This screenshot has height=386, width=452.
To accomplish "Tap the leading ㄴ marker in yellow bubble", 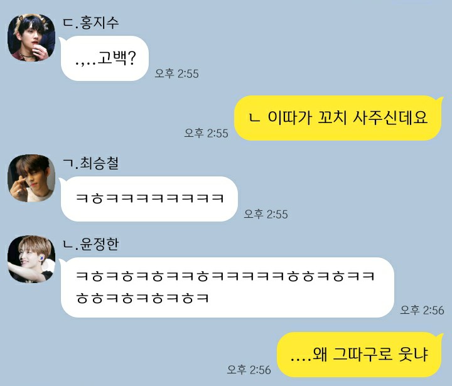I will pyautogui.click(x=255, y=117).
